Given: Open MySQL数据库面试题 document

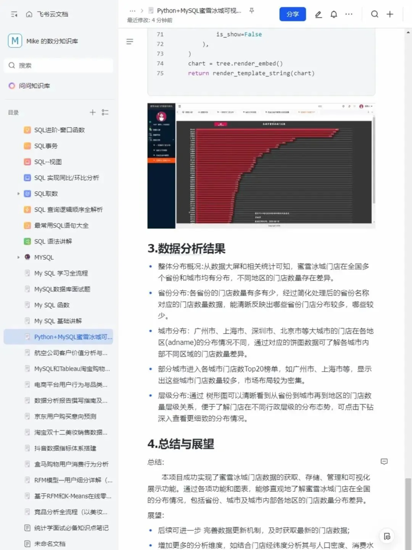Looking at the screenshot, I should pyautogui.click(x=62, y=289).
